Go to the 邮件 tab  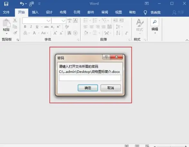coord(91,12)
